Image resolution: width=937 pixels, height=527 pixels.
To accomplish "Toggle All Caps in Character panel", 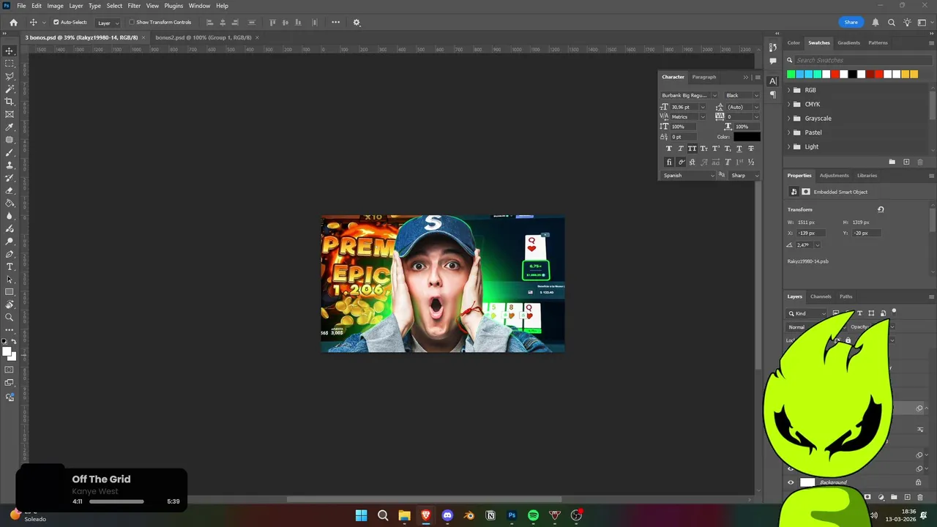I will 692,149.
